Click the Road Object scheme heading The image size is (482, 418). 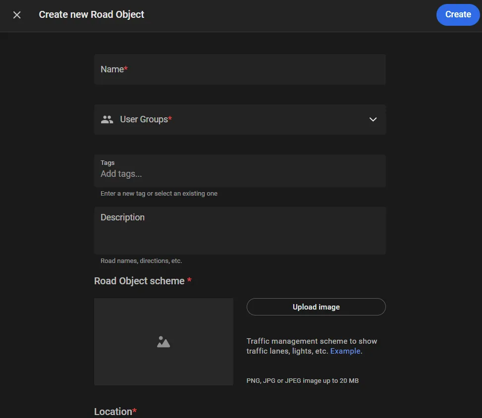click(143, 281)
